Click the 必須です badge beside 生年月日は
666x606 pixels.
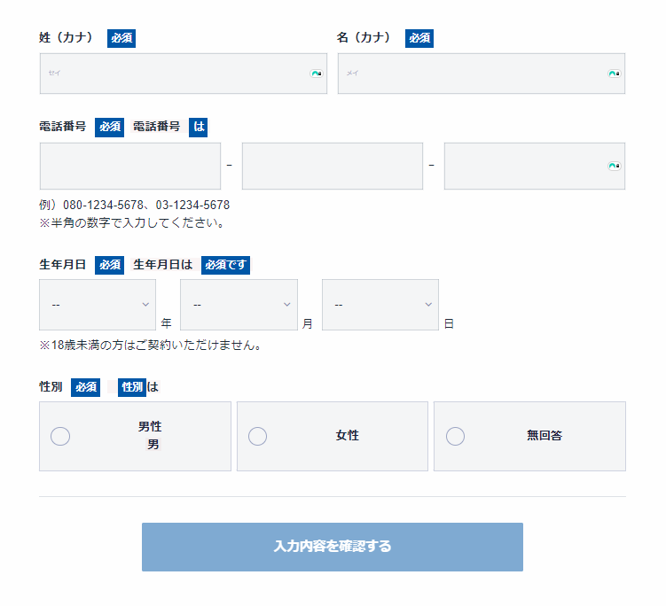pos(225,264)
